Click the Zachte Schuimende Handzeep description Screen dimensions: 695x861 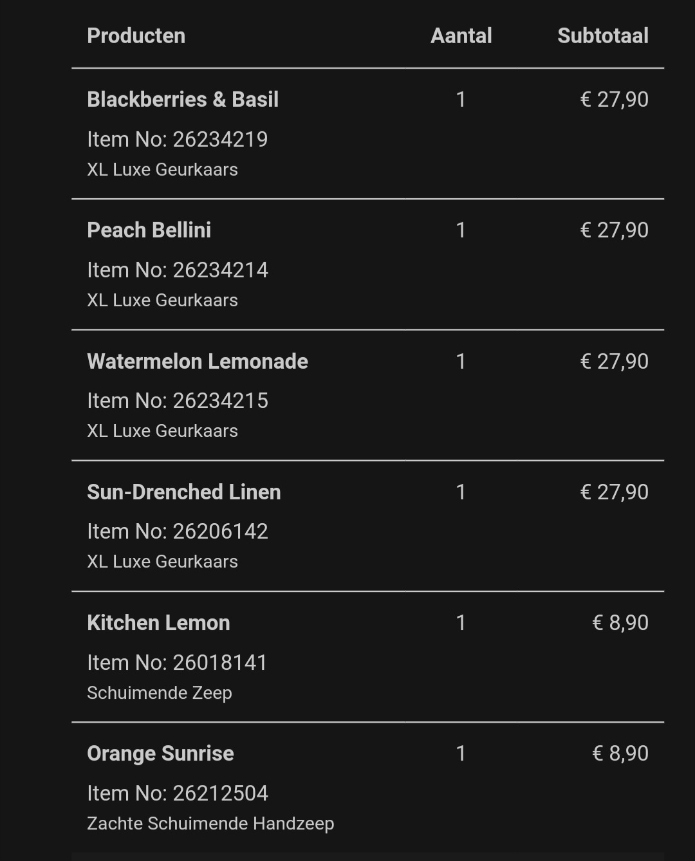(x=210, y=823)
